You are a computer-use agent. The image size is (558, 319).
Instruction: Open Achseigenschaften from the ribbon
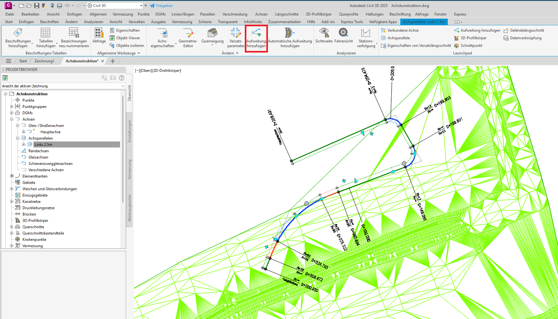[x=162, y=38]
